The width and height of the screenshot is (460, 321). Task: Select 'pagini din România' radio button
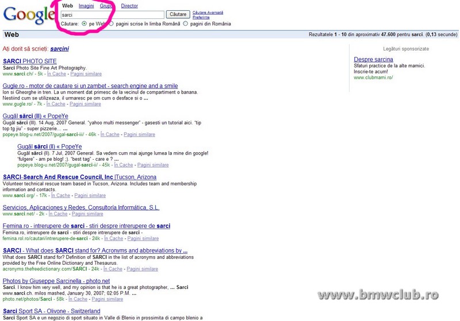pos(185,24)
